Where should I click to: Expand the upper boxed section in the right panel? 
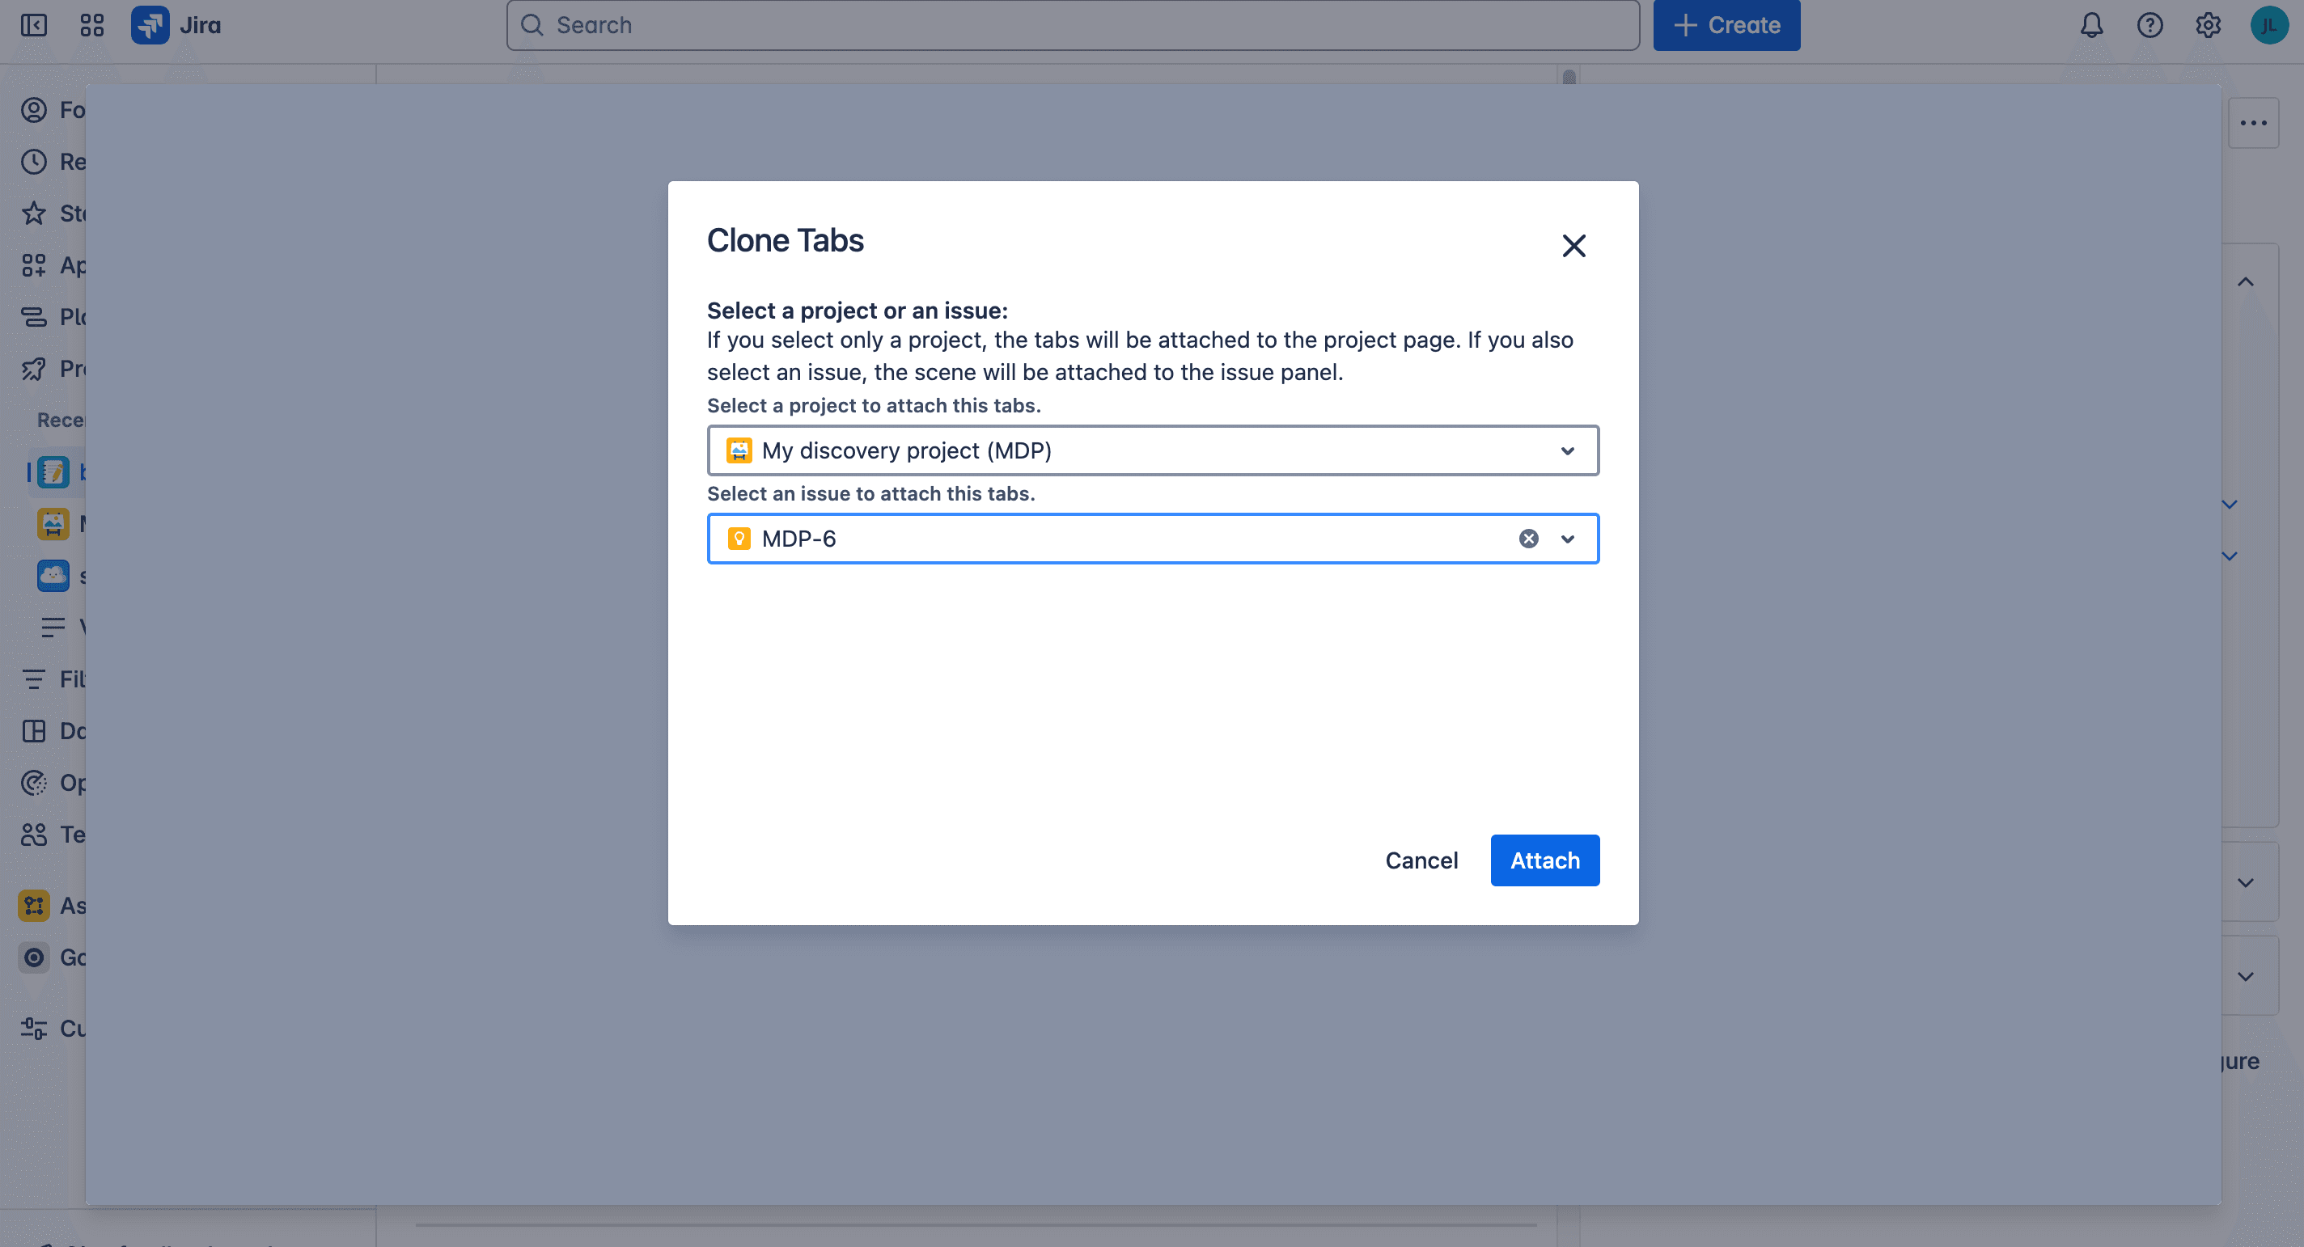pos(2245,882)
